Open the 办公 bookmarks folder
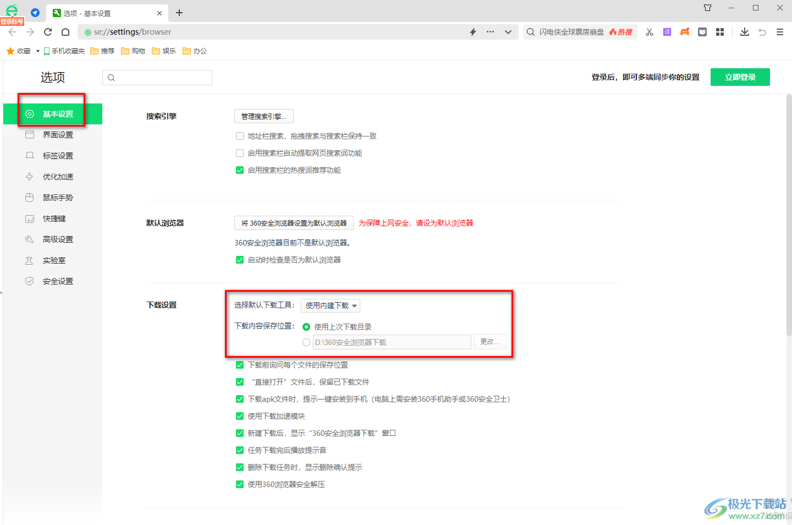 coord(195,51)
